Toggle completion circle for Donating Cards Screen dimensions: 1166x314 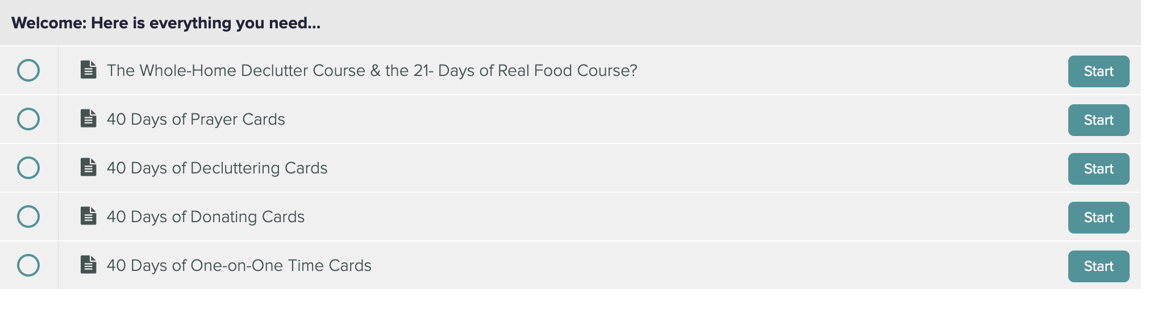[28, 217]
